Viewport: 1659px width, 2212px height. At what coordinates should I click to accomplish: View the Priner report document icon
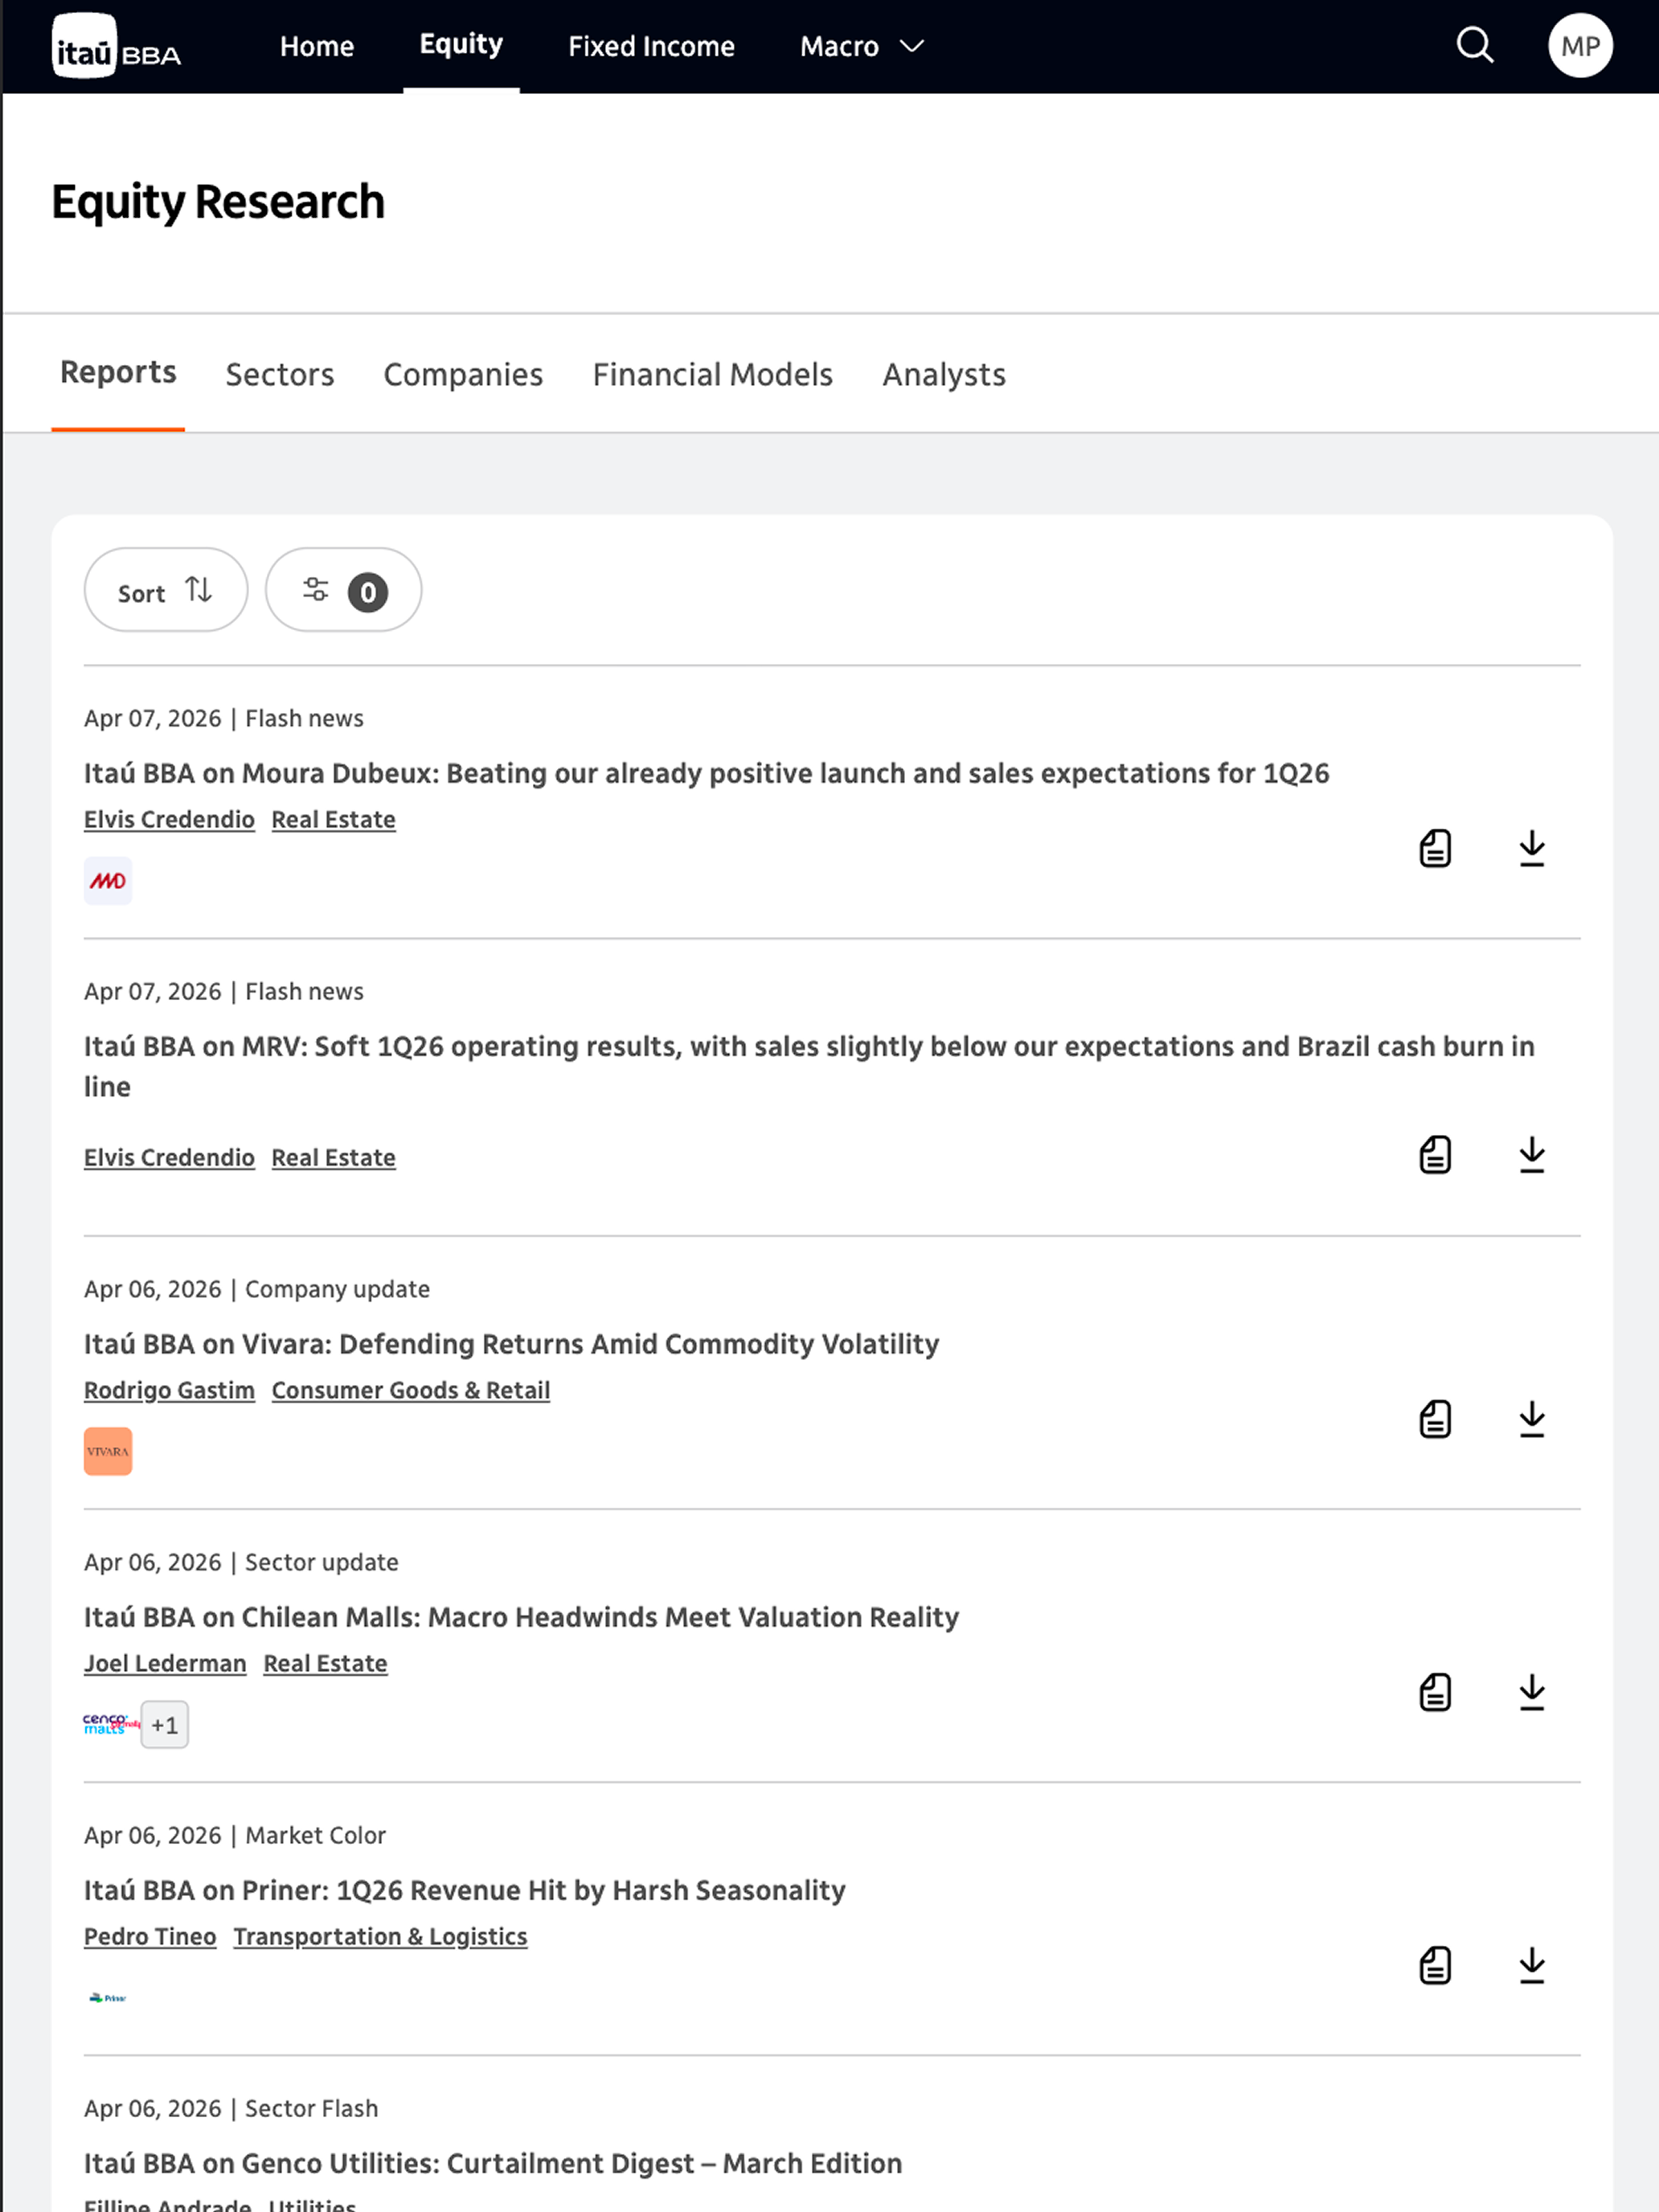1435,1965
